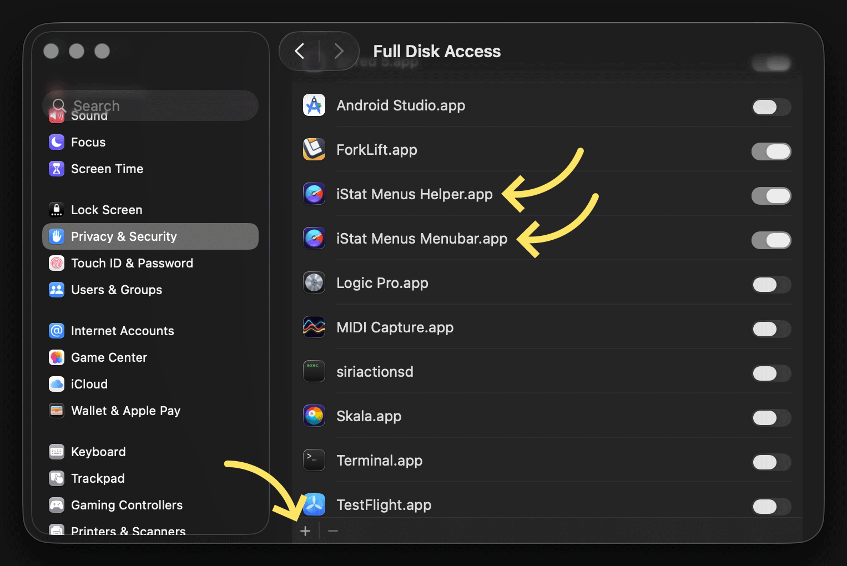
Task: Switch on the MIDI Capture toggle
Action: pos(772,329)
